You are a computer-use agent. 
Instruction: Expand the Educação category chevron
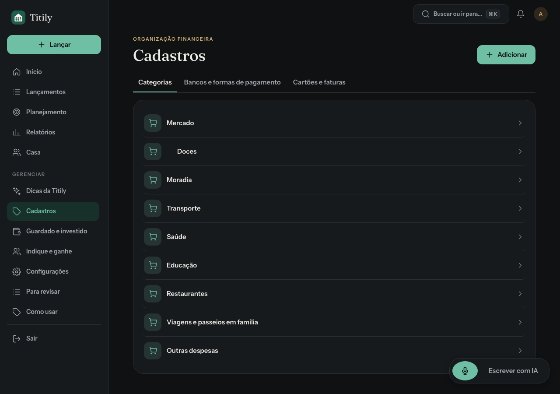[x=520, y=265]
